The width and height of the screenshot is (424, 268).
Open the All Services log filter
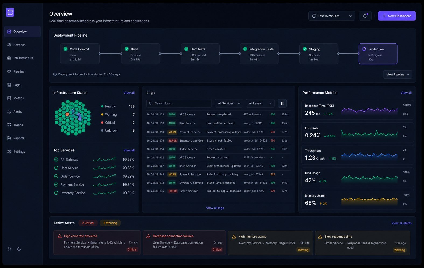[x=229, y=103]
